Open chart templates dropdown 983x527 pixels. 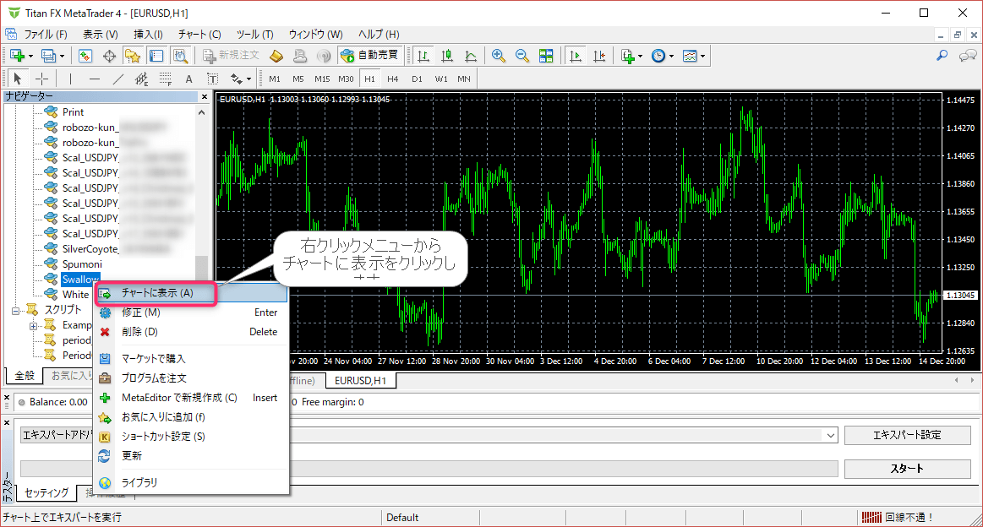coord(693,56)
